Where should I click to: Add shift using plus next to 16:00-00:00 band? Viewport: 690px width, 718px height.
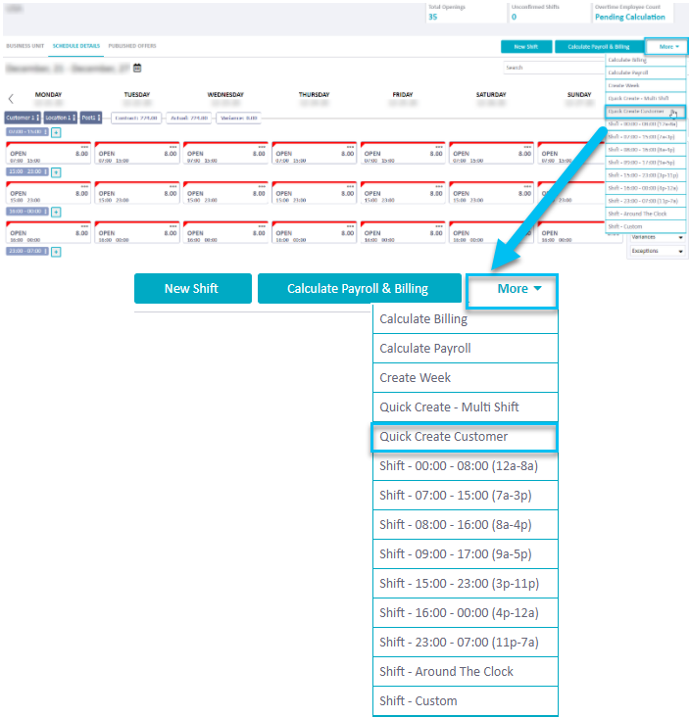tap(56, 212)
